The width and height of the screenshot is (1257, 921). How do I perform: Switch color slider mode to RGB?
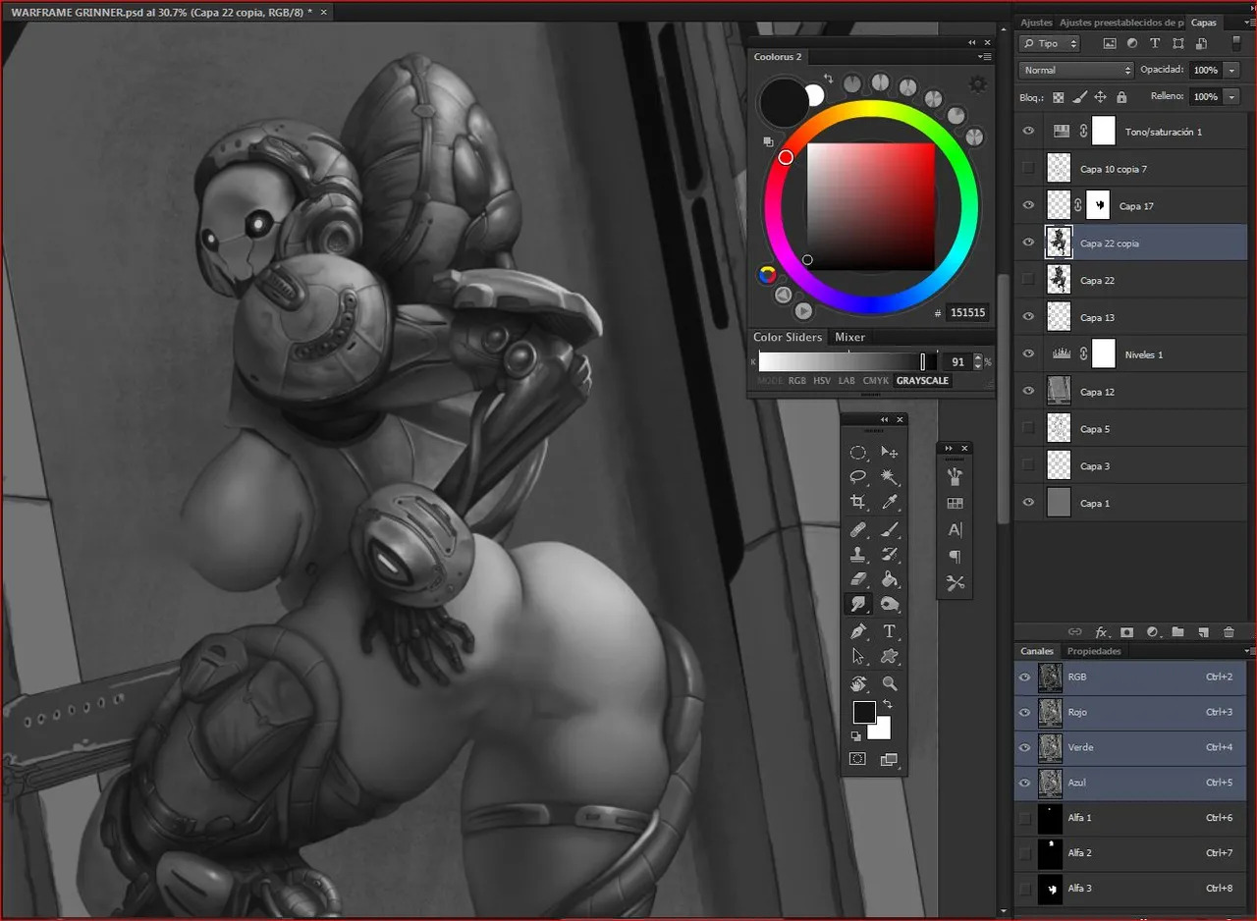797,380
